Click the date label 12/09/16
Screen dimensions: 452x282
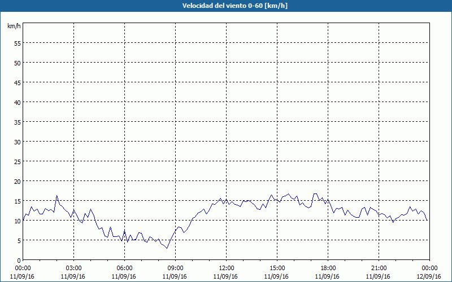[x=429, y=276]
